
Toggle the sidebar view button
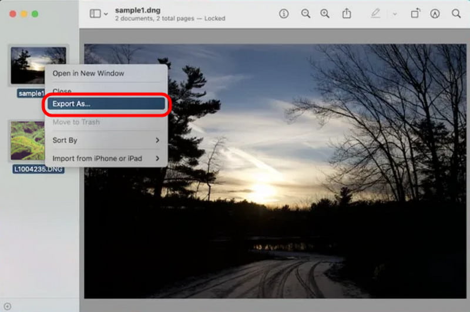pyautogui.click(x=95, y=14)
